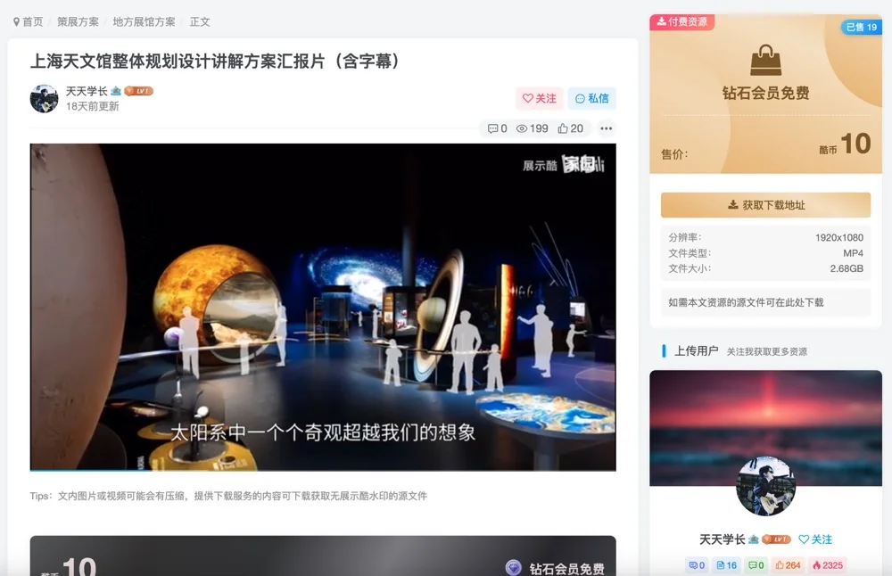Screen dimensions: 892x576
Task: Click the 付费资源 badge at the top right
Action: pos(682,21)
